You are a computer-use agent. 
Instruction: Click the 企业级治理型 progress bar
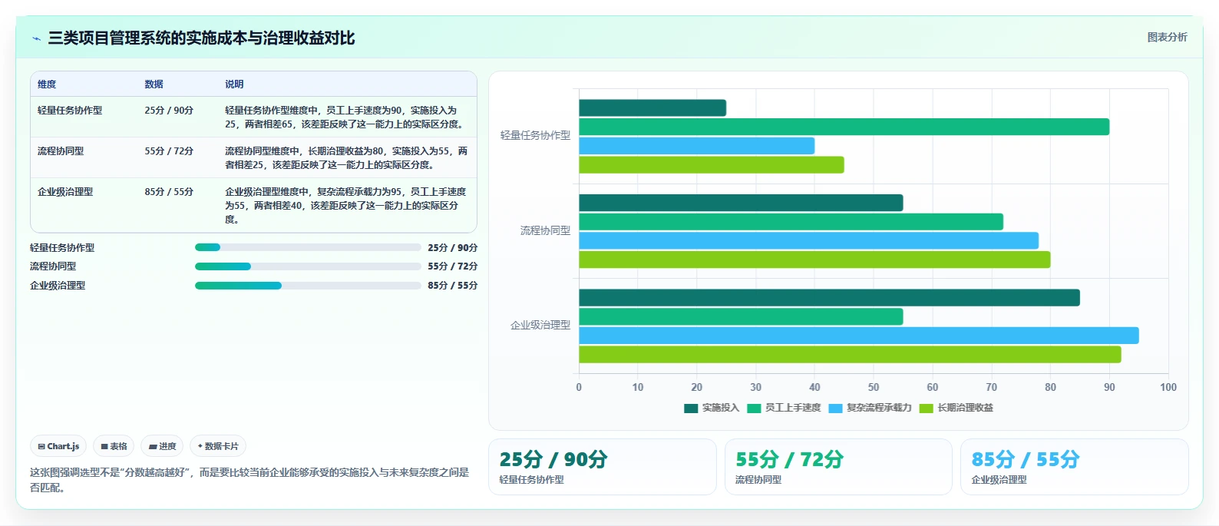(308, 286)
